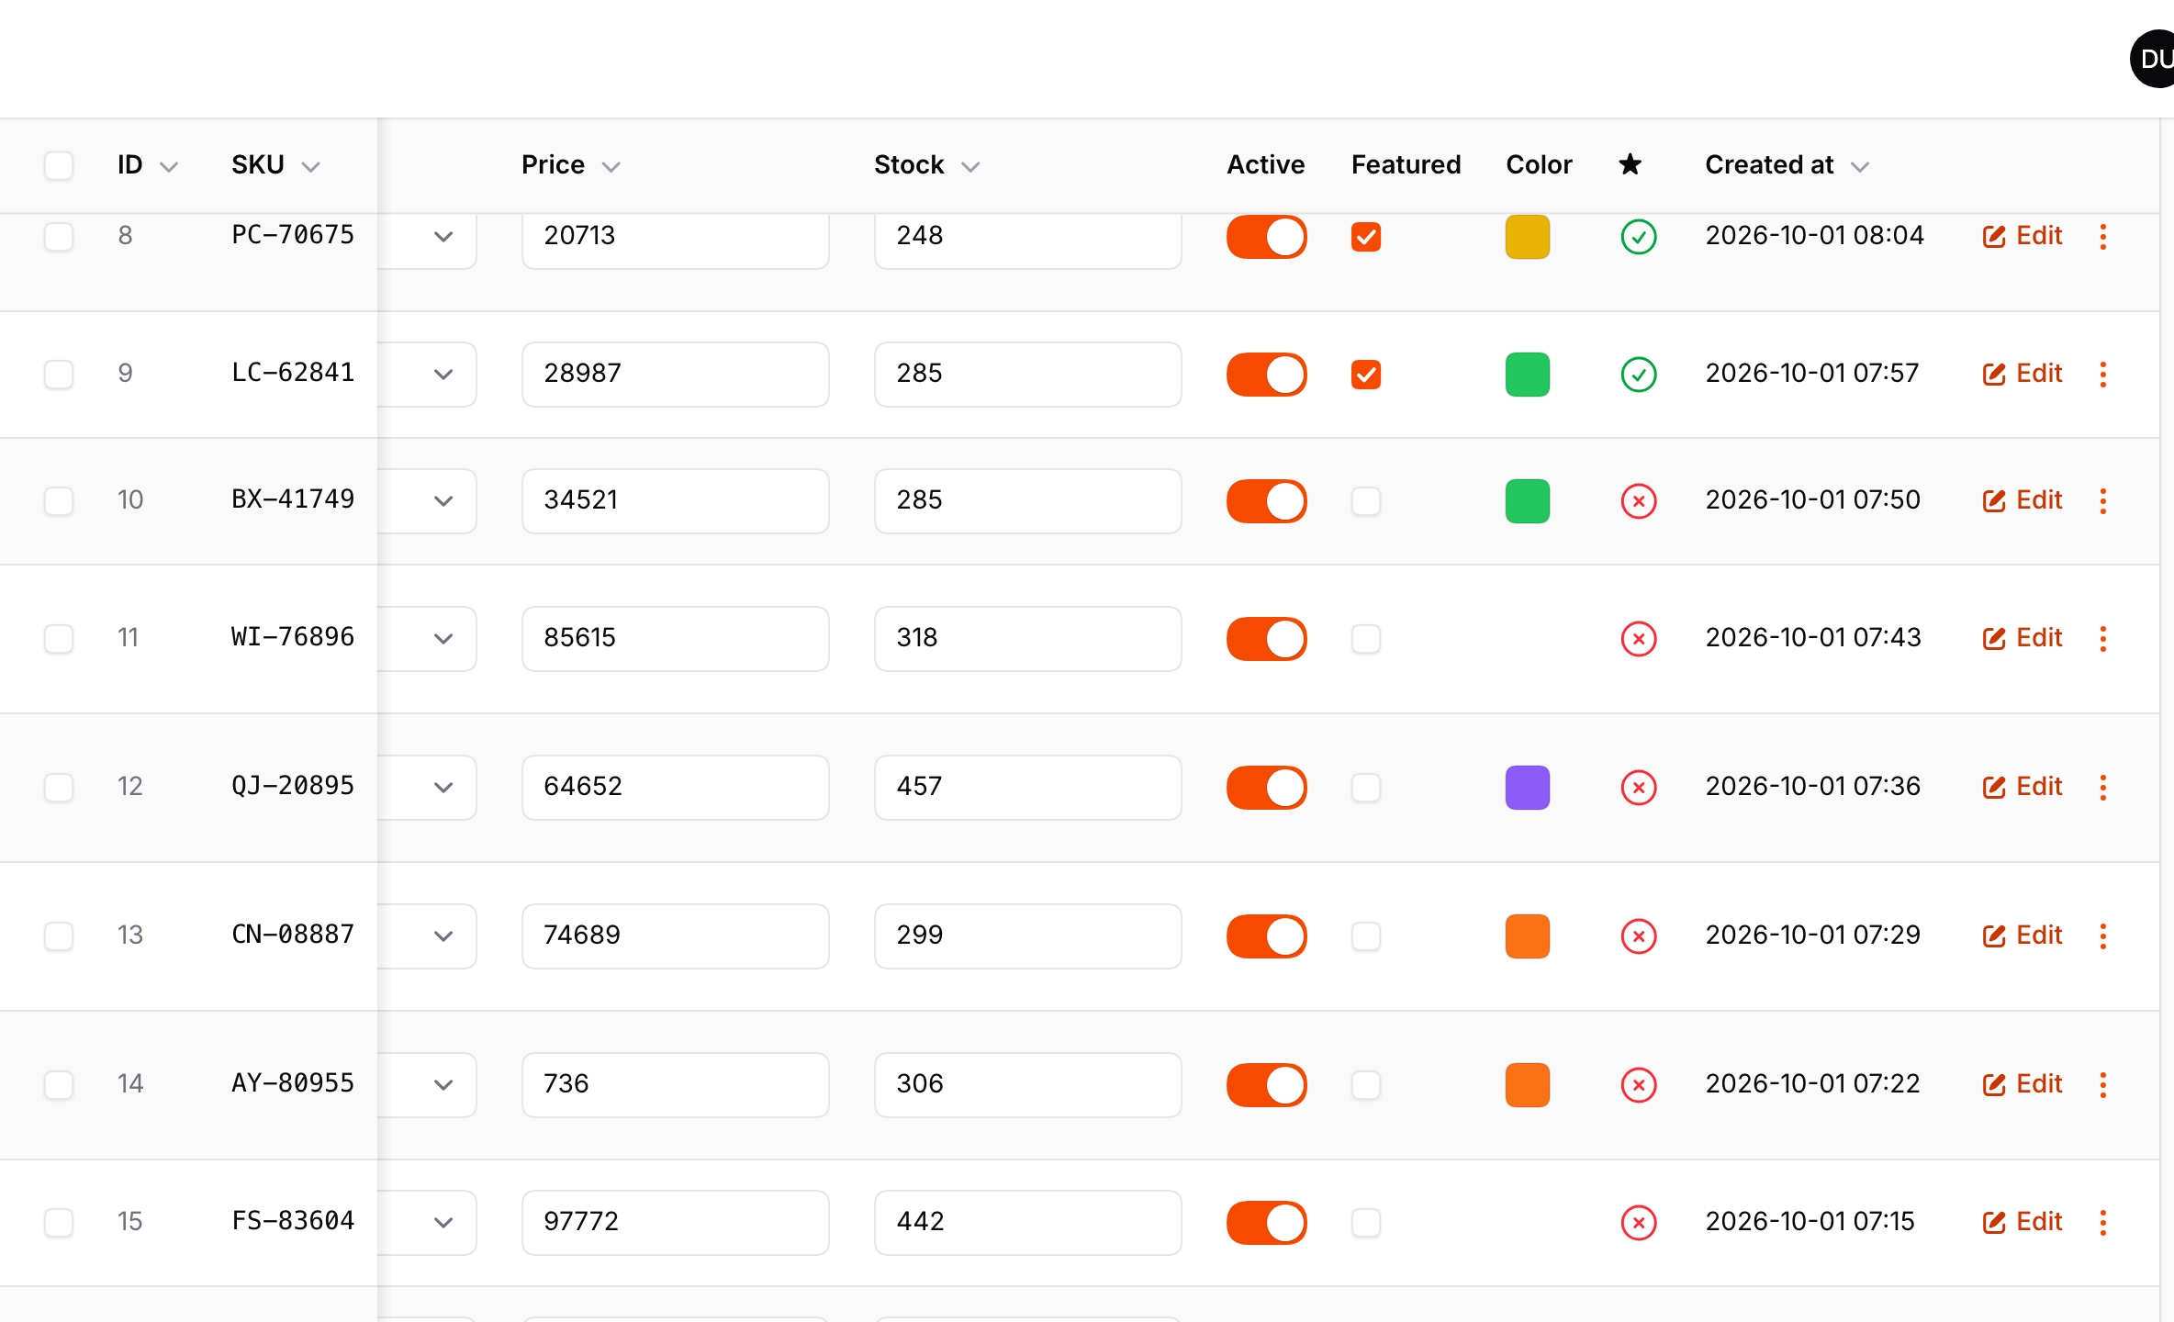Click green check status icon for LC-62841
This screenshot has height=1322, width=2174.
(x=1639, y=375)
